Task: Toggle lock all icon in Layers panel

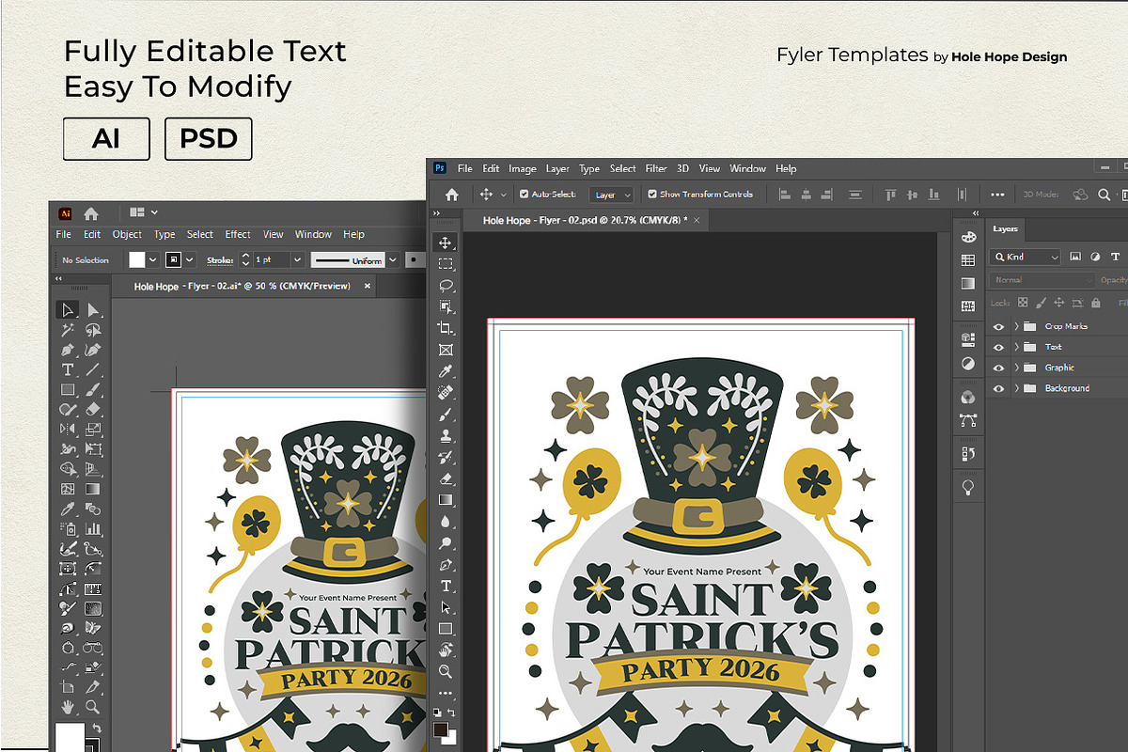Action: coord(1096,303)
